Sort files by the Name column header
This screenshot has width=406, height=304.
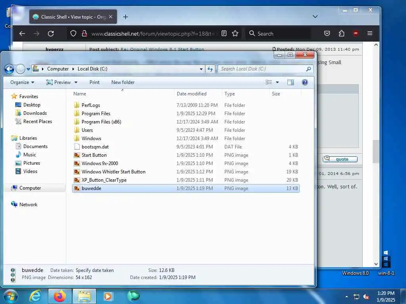tap(79, 93)
